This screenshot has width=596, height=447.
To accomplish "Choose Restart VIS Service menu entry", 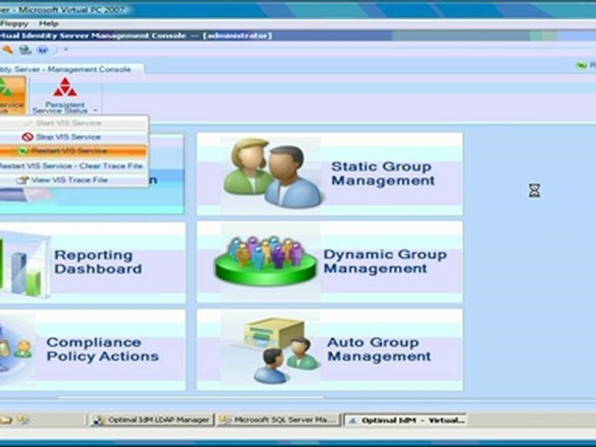I will [73, 151].
